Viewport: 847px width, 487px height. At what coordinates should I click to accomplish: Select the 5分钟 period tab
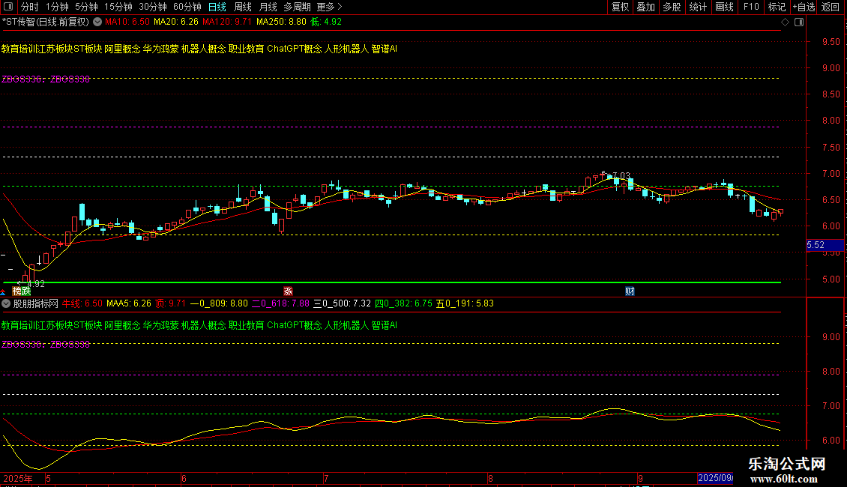(x=86, y=7)
